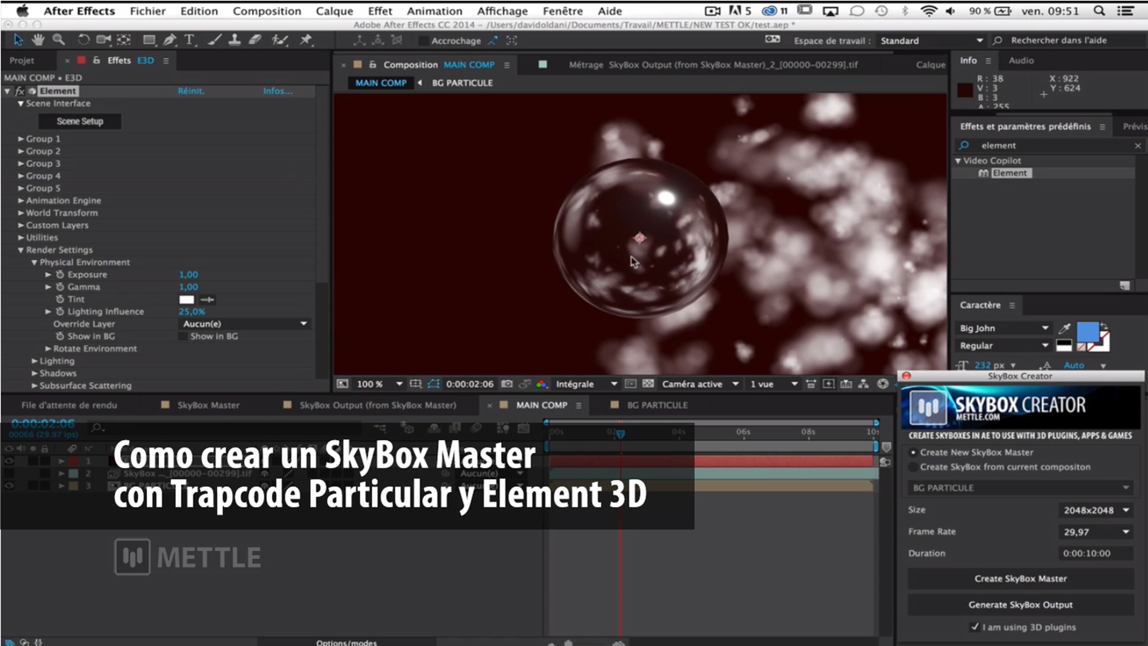Select the Clone Stamp tool
The image size is (1148, 646).
click(x=234, y=40)
